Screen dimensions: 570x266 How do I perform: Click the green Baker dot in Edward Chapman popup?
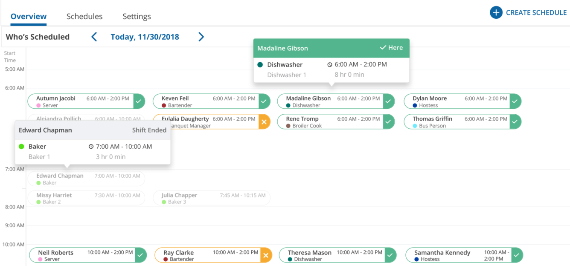tap(22, 147)
